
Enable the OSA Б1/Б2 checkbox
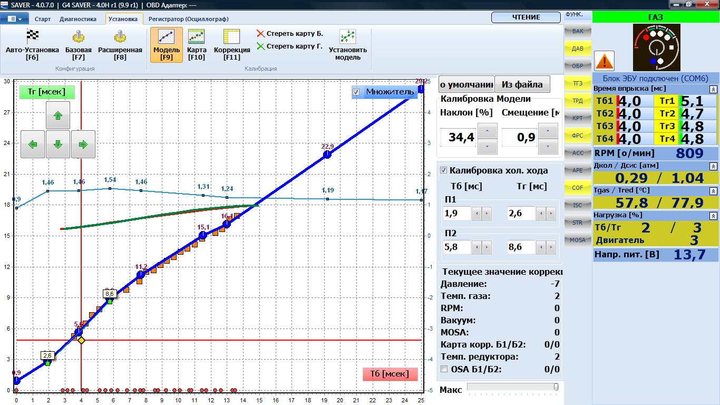click(x=444, y=369)
